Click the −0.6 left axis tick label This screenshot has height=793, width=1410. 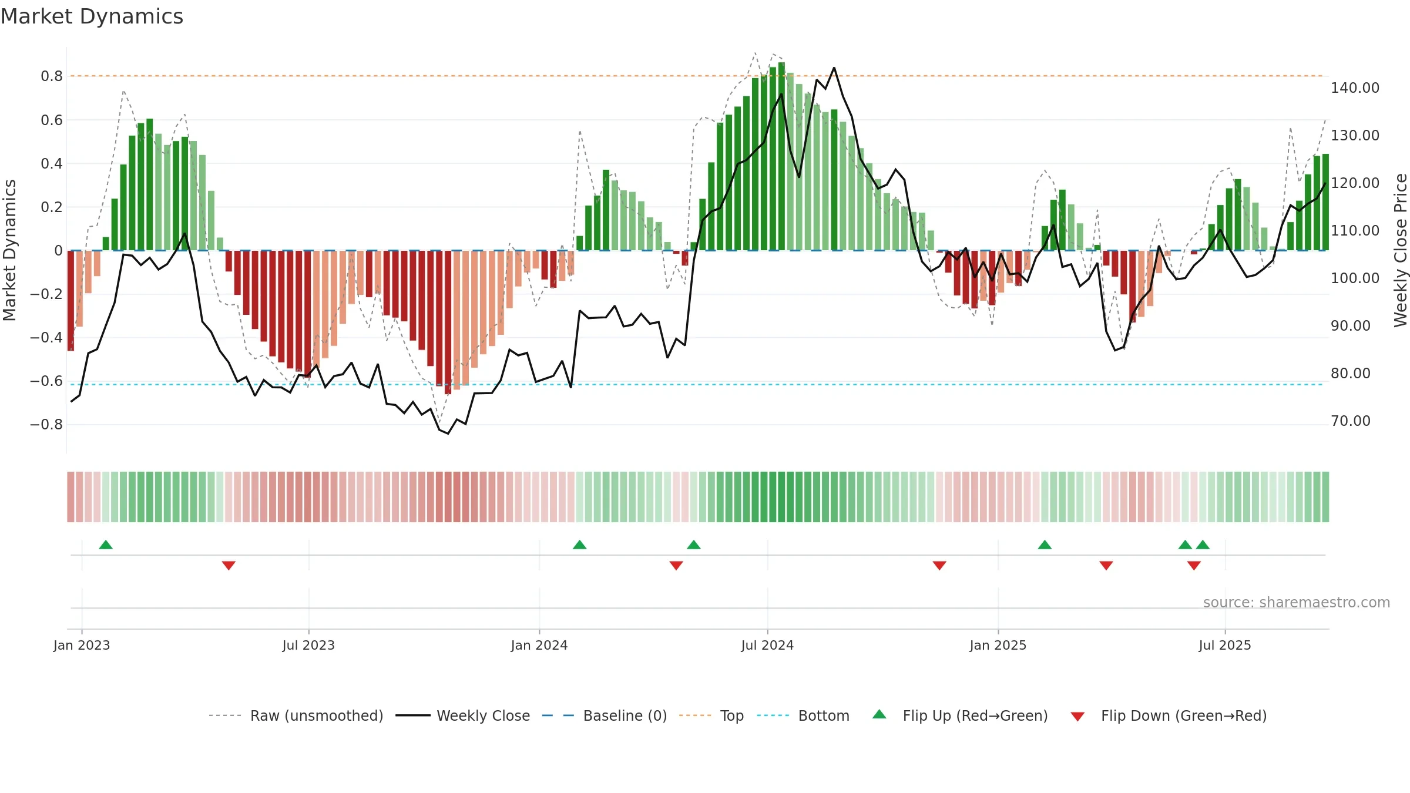46,381
